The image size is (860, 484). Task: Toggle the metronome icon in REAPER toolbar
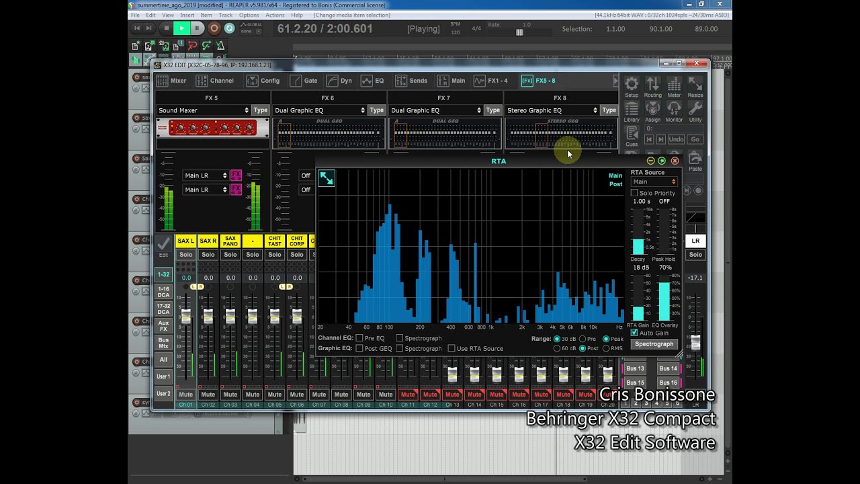tap(220, 46)
